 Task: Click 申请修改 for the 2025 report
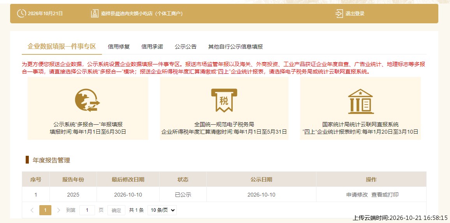pyautogui.click(x=357, y=195)
